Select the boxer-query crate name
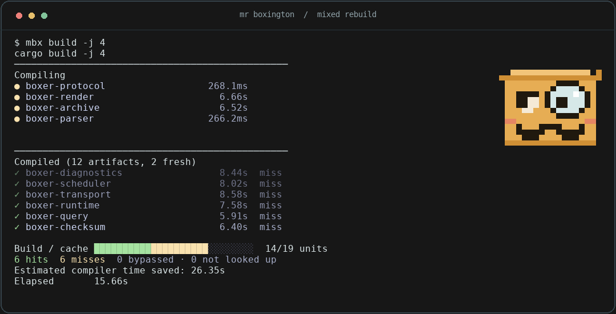This screenshot has height=314, width=616. pos(57,216)
